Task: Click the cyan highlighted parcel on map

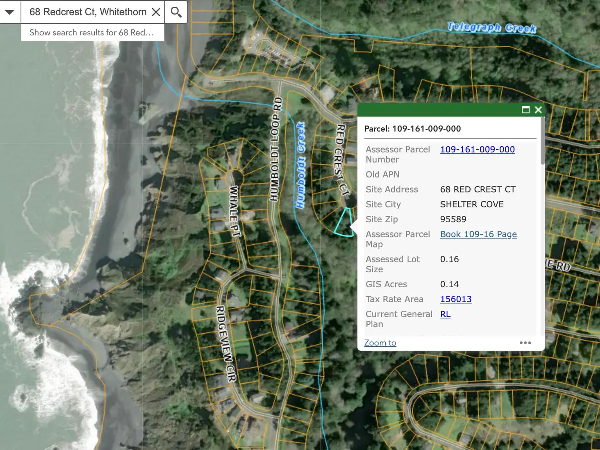Action: (343, 223)
